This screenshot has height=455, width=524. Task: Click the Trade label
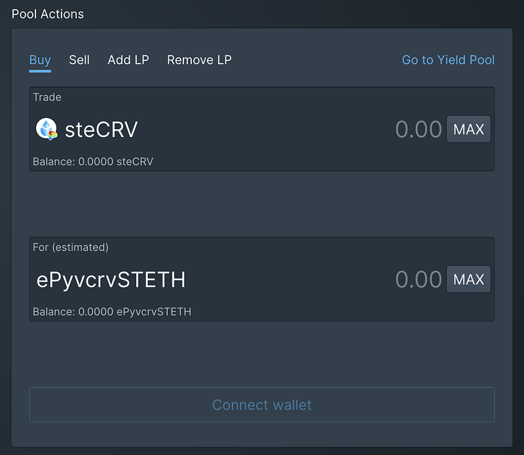pyautogui.click(x=47, y=97)
